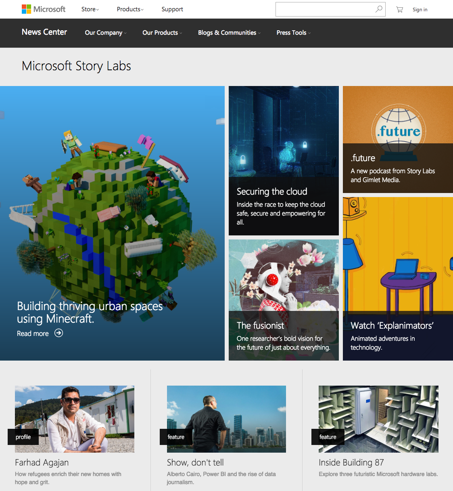Click the Microsoft logo
The image size is (453, 491).
(44, 9)
